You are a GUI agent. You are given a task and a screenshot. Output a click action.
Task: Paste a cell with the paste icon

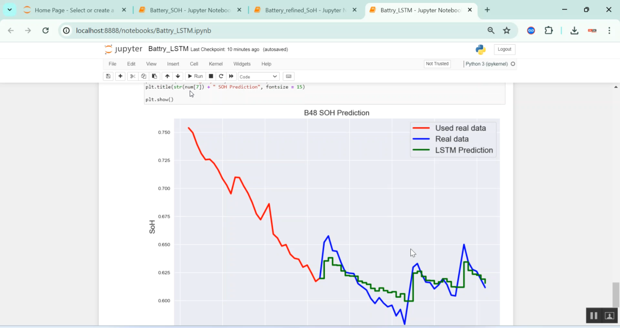154,76
